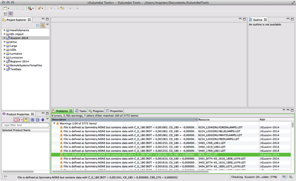This screenshot has width=296, height=181.
Task: Toggle Link with Editor in Project Explorer
Action: 42,26
